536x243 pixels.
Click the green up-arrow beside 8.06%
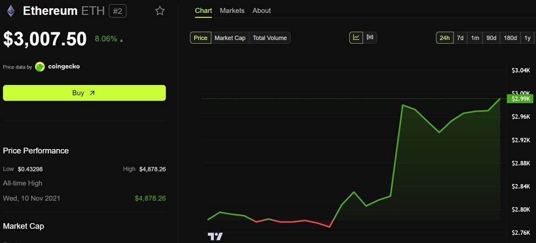pos(121,40)
